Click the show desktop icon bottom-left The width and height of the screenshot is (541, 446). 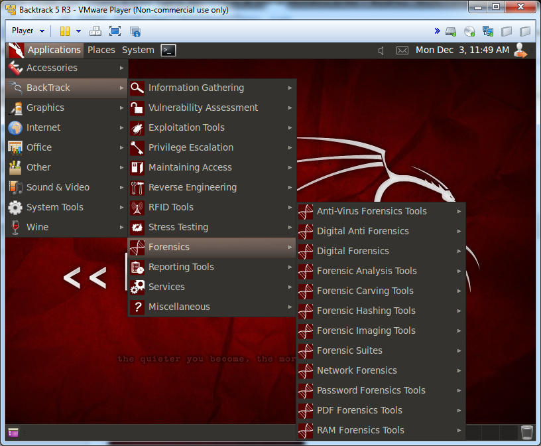pyautogui.click(x=13, y=433)
